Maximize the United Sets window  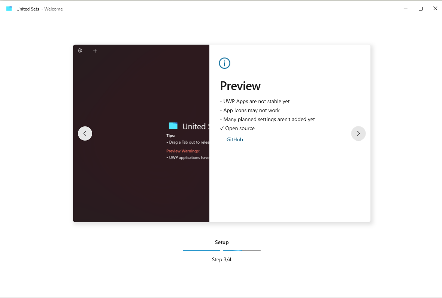tap(421, 9)
